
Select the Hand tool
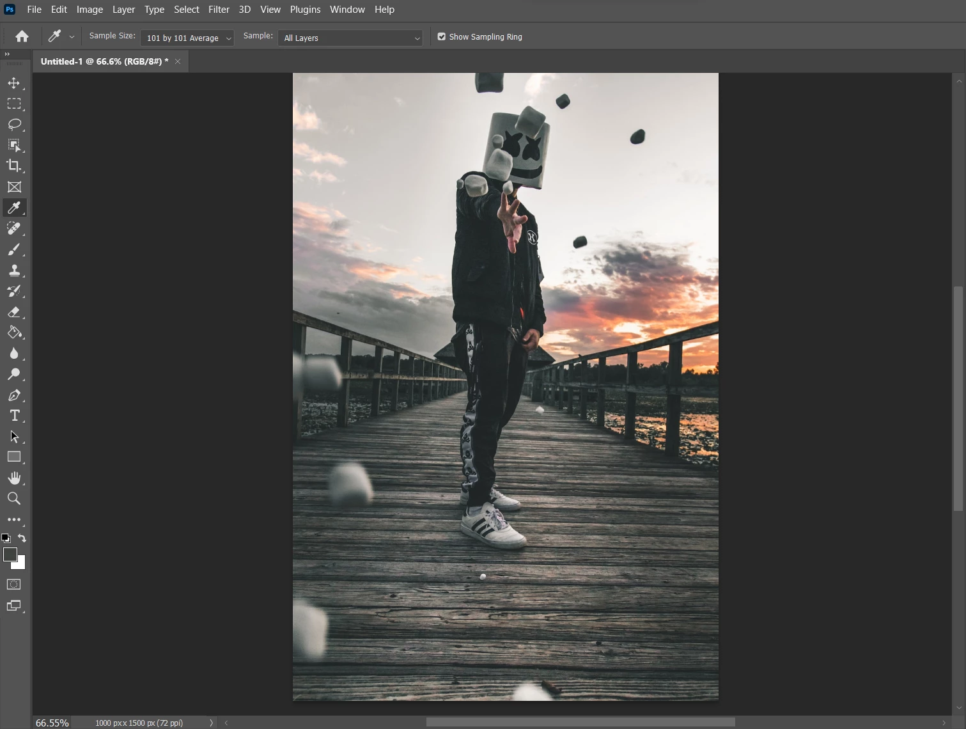point(14,478)
